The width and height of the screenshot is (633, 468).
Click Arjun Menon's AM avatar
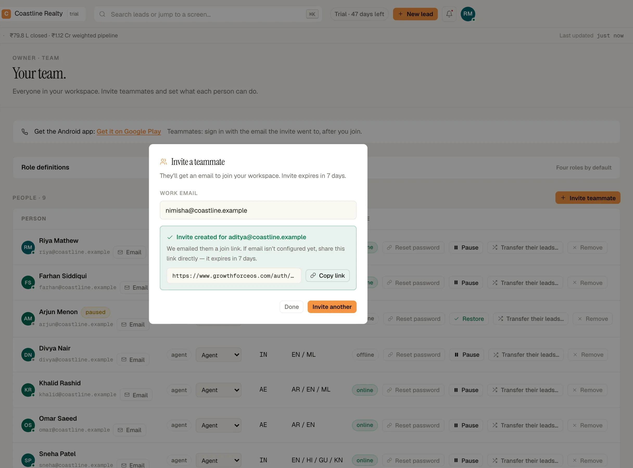click(x=28, y=318)
